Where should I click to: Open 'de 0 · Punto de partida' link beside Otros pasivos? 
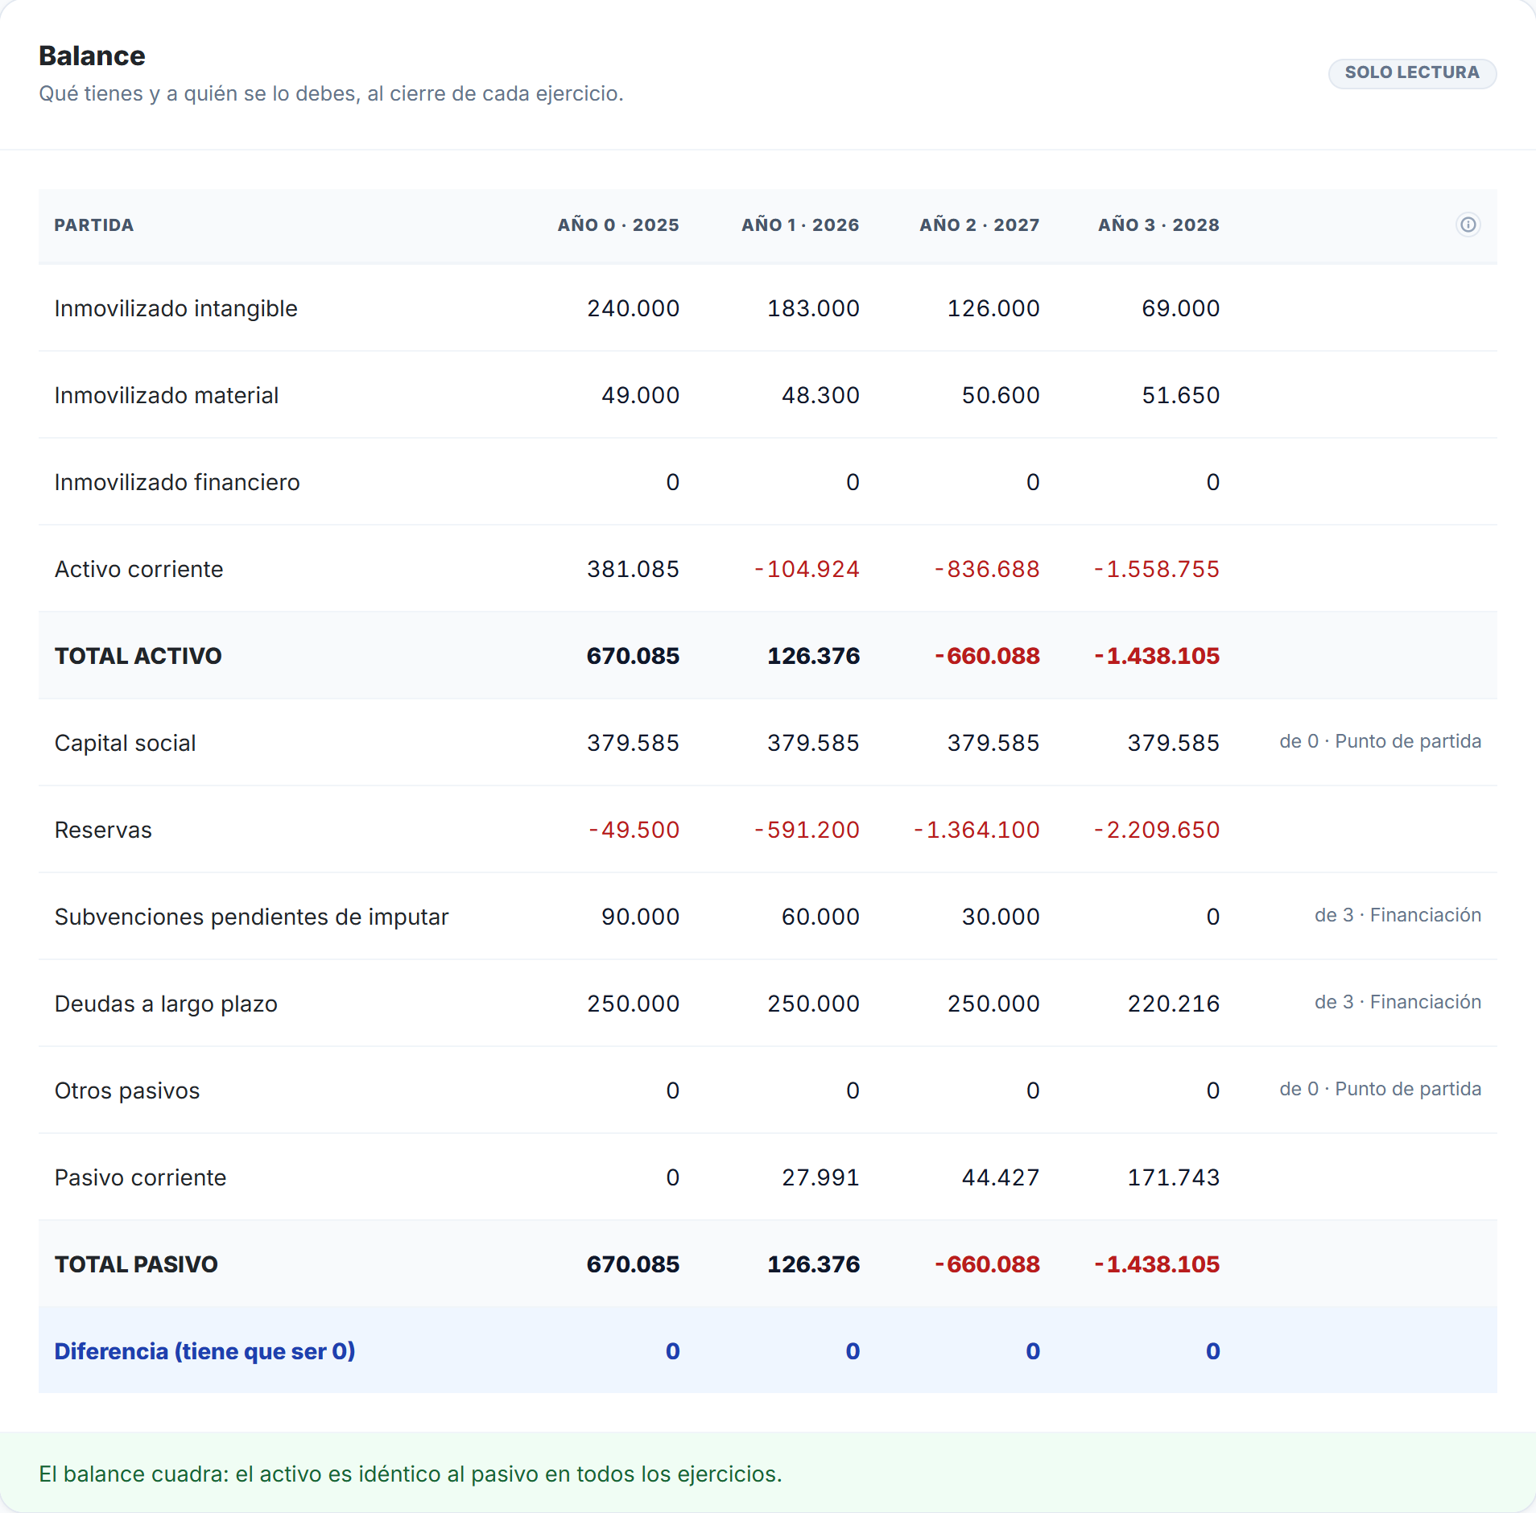[x=1380, y=1089]
